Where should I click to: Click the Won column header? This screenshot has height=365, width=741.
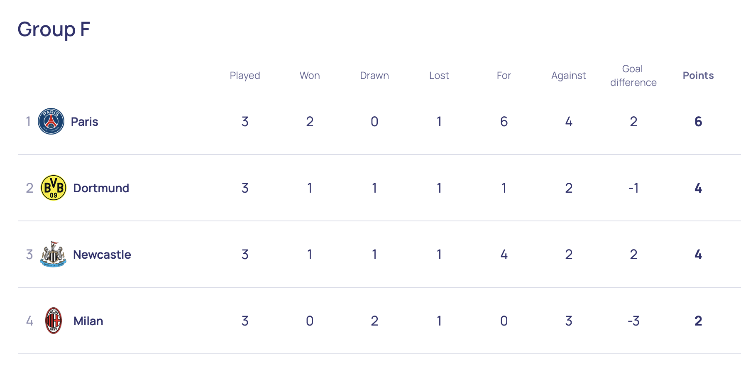(310, 76)
